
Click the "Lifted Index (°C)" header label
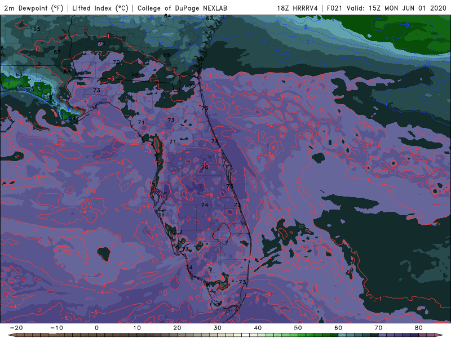coord(100,8)
